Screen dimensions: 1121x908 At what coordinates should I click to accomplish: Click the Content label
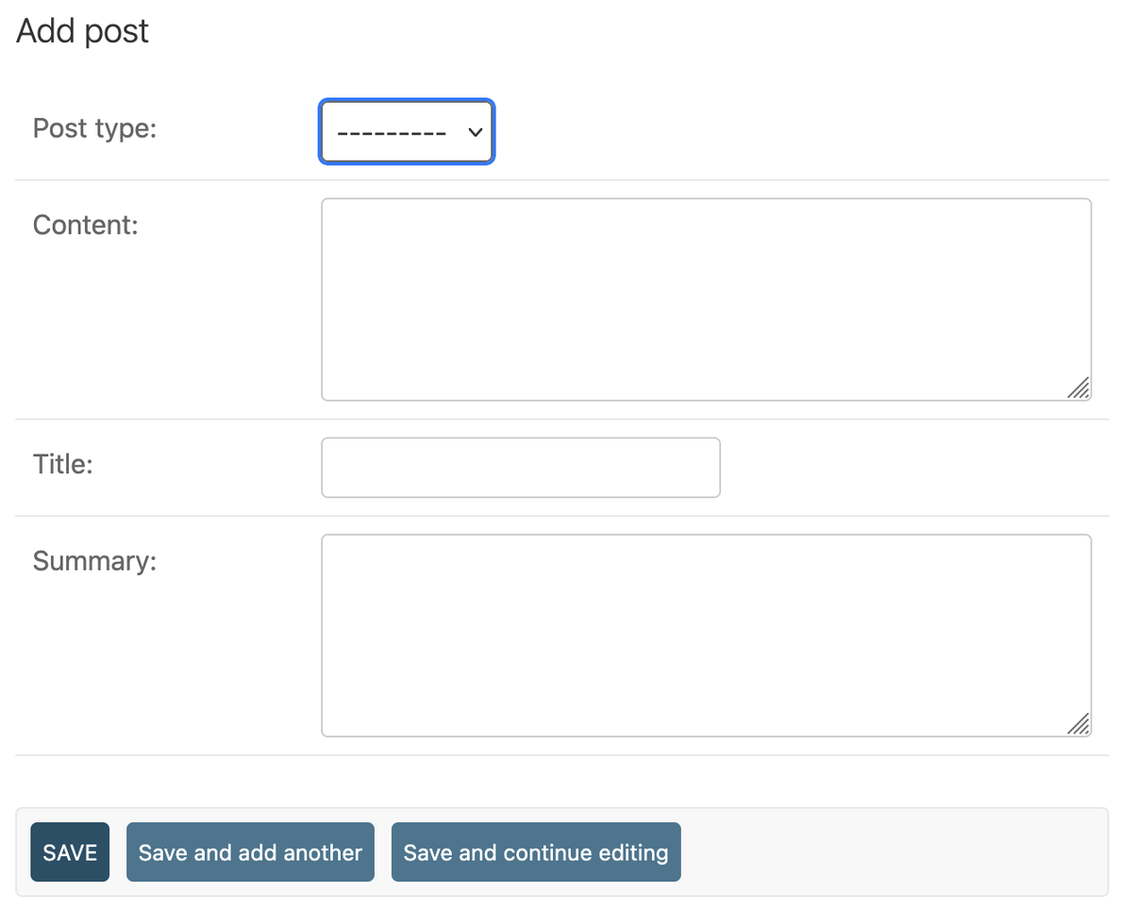click(x=85, y=225)
